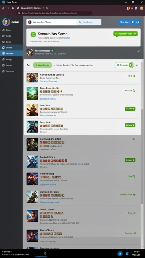
Task: Go back with the browser back arrow
Action: click(x=3, y=8)
